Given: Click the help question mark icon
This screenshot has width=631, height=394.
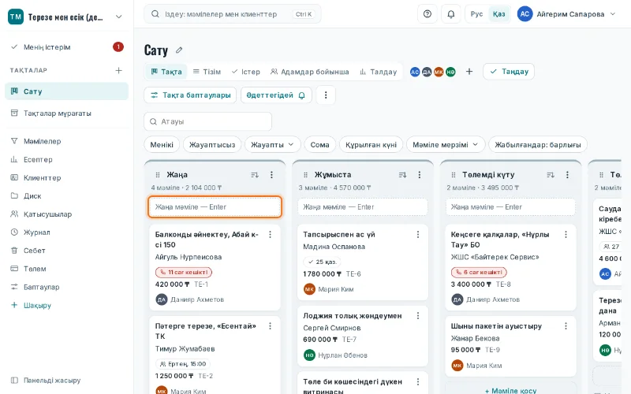Looking at the screenshot, I should (428, 14).
